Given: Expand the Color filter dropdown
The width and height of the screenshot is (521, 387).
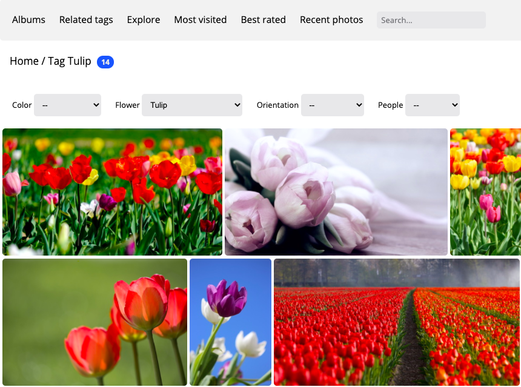Looking at the screenshot, I should tap(67, 105).
